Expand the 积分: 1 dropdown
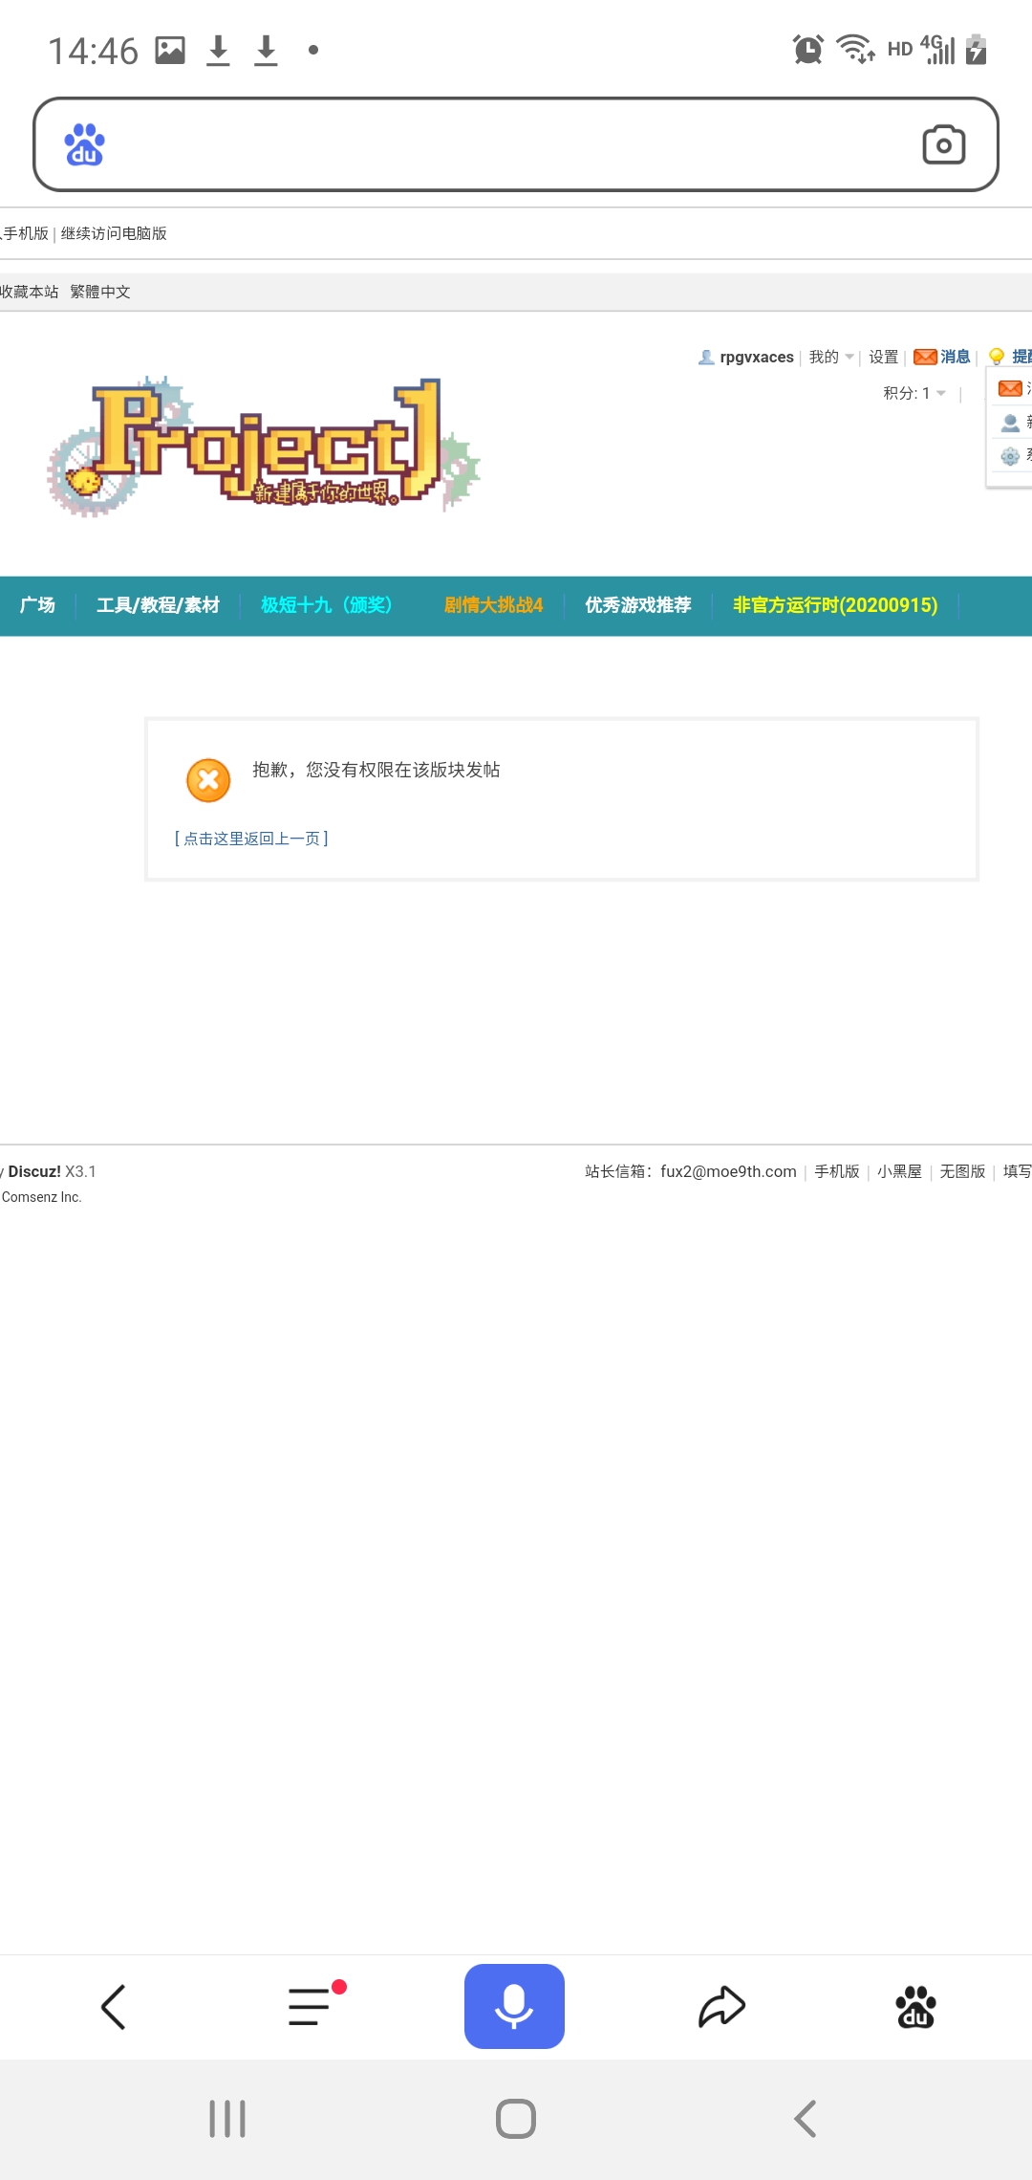 pos(914,393)
